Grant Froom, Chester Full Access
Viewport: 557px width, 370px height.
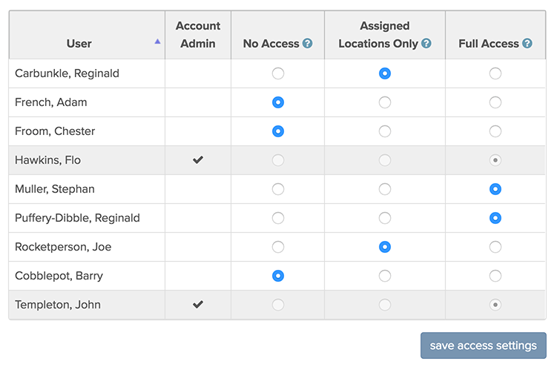click(x=495, y=131)
